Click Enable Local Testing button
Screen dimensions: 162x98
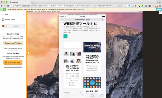13,43
